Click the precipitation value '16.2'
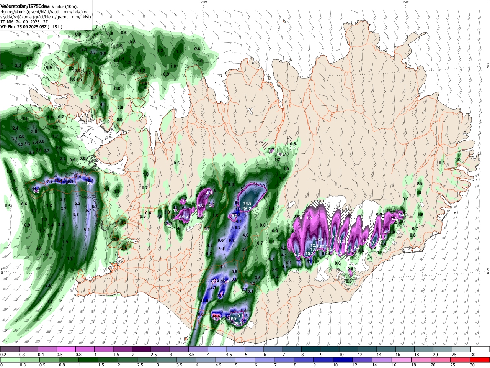Image resolution: width=490 pixels, height=368 pixels. coord(247,209)
